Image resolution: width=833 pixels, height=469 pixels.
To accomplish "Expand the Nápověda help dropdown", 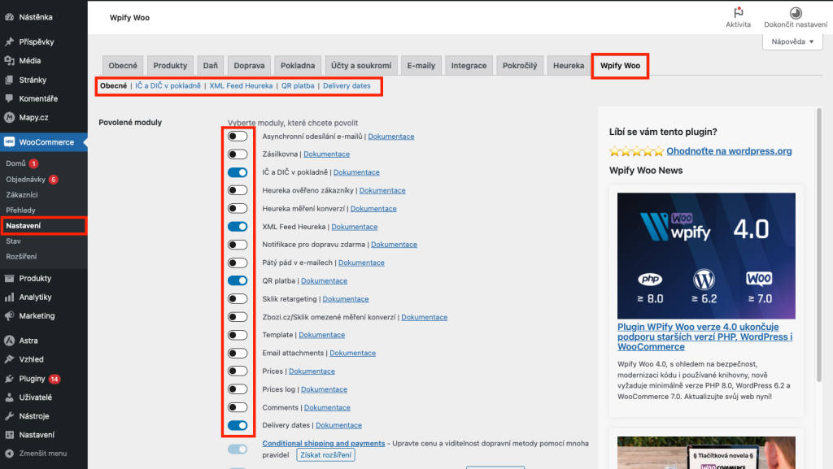I will tap(792, 41).
